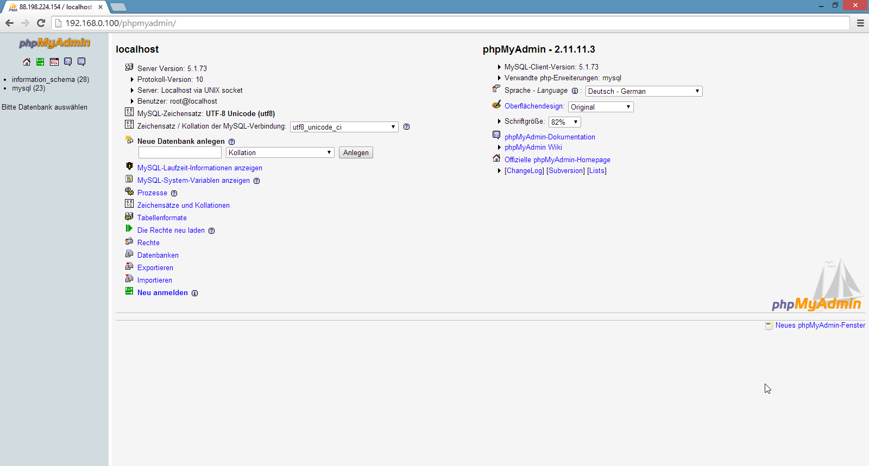
Task: Click the Anlegen button
Action: 356,152
